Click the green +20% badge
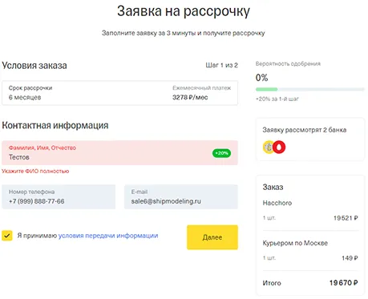 [221, 153]
